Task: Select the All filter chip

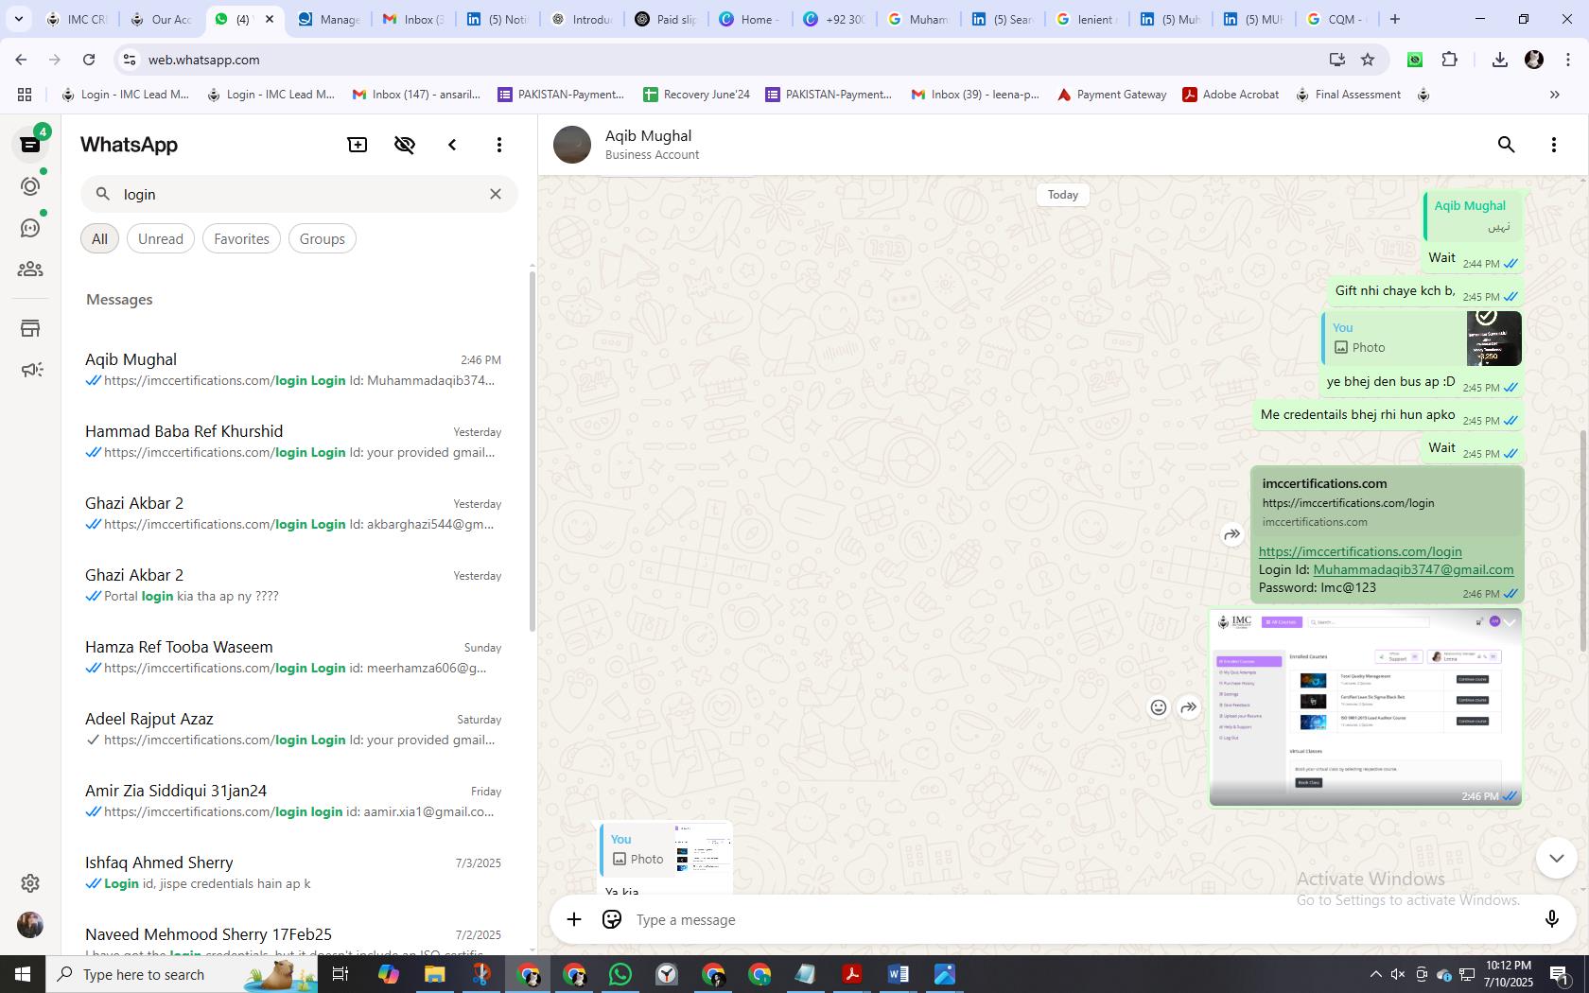Action: pos(99,238)
